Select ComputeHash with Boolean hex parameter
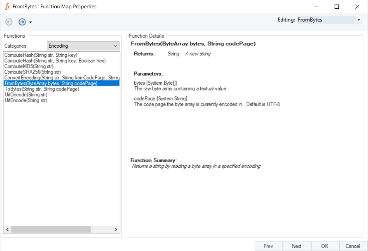The image size is (368, 251). (x=55, y=61)
